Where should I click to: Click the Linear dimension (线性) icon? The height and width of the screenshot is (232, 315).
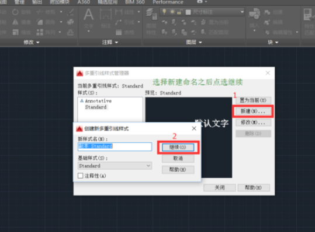click(x=119, y=12)
